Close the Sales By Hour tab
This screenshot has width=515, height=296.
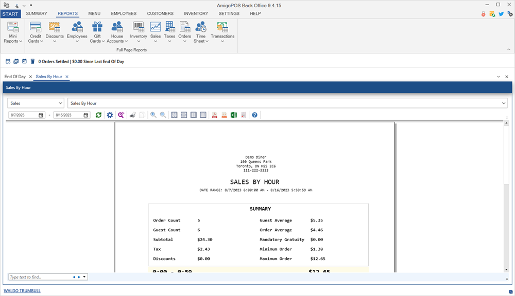(67, 77)
